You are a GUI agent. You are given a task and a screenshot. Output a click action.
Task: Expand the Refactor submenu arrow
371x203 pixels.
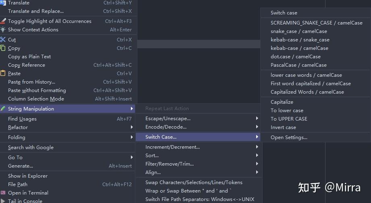coord(132,127)
